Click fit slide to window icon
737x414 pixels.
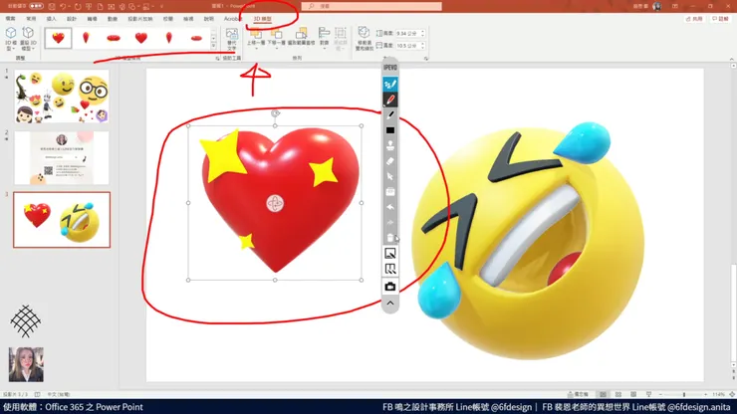(732, 395)
